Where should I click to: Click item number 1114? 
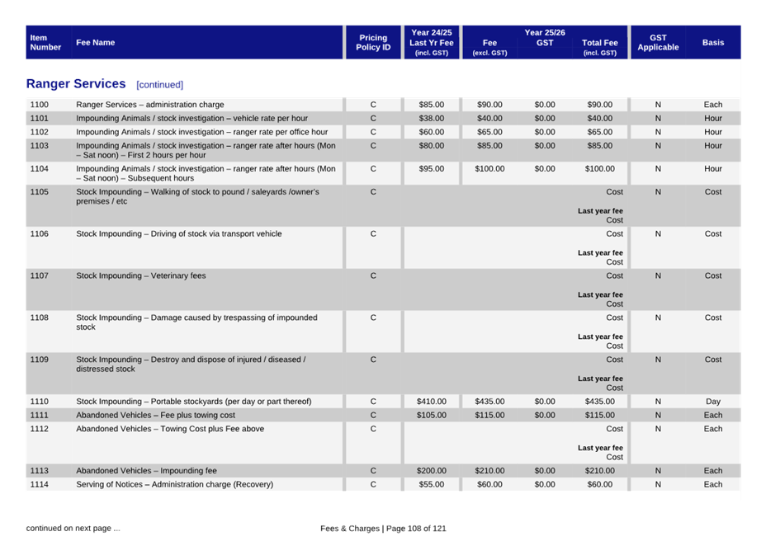coord(39,484)
